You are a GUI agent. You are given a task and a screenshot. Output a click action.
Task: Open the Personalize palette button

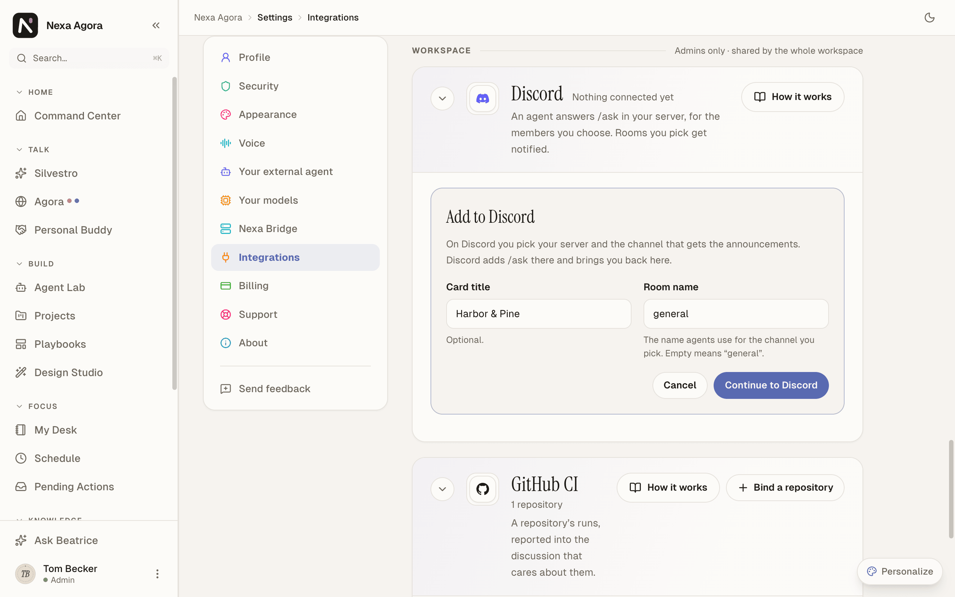pos(900,571)
